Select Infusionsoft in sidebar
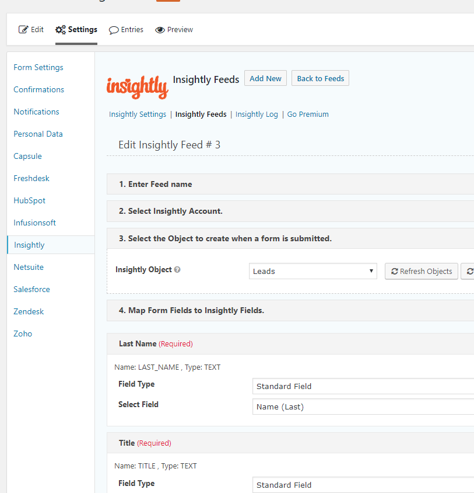 coord(34,223)
